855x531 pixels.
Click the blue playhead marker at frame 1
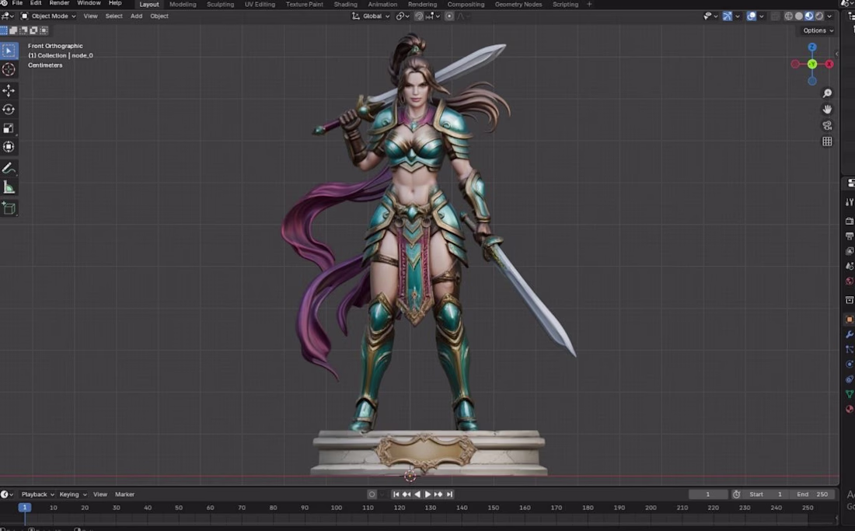click(25, 508)
